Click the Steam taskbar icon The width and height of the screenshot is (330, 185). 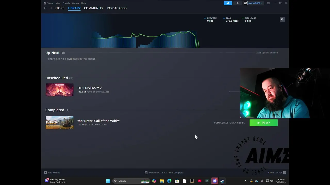pos(222,181)
